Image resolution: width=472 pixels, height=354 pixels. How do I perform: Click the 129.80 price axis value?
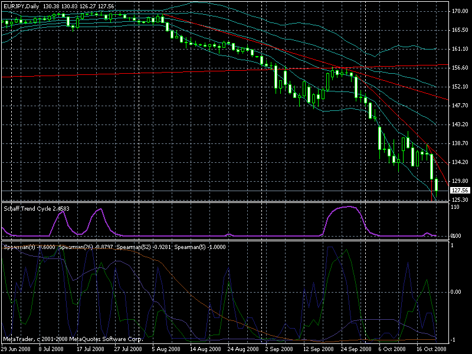460,181
